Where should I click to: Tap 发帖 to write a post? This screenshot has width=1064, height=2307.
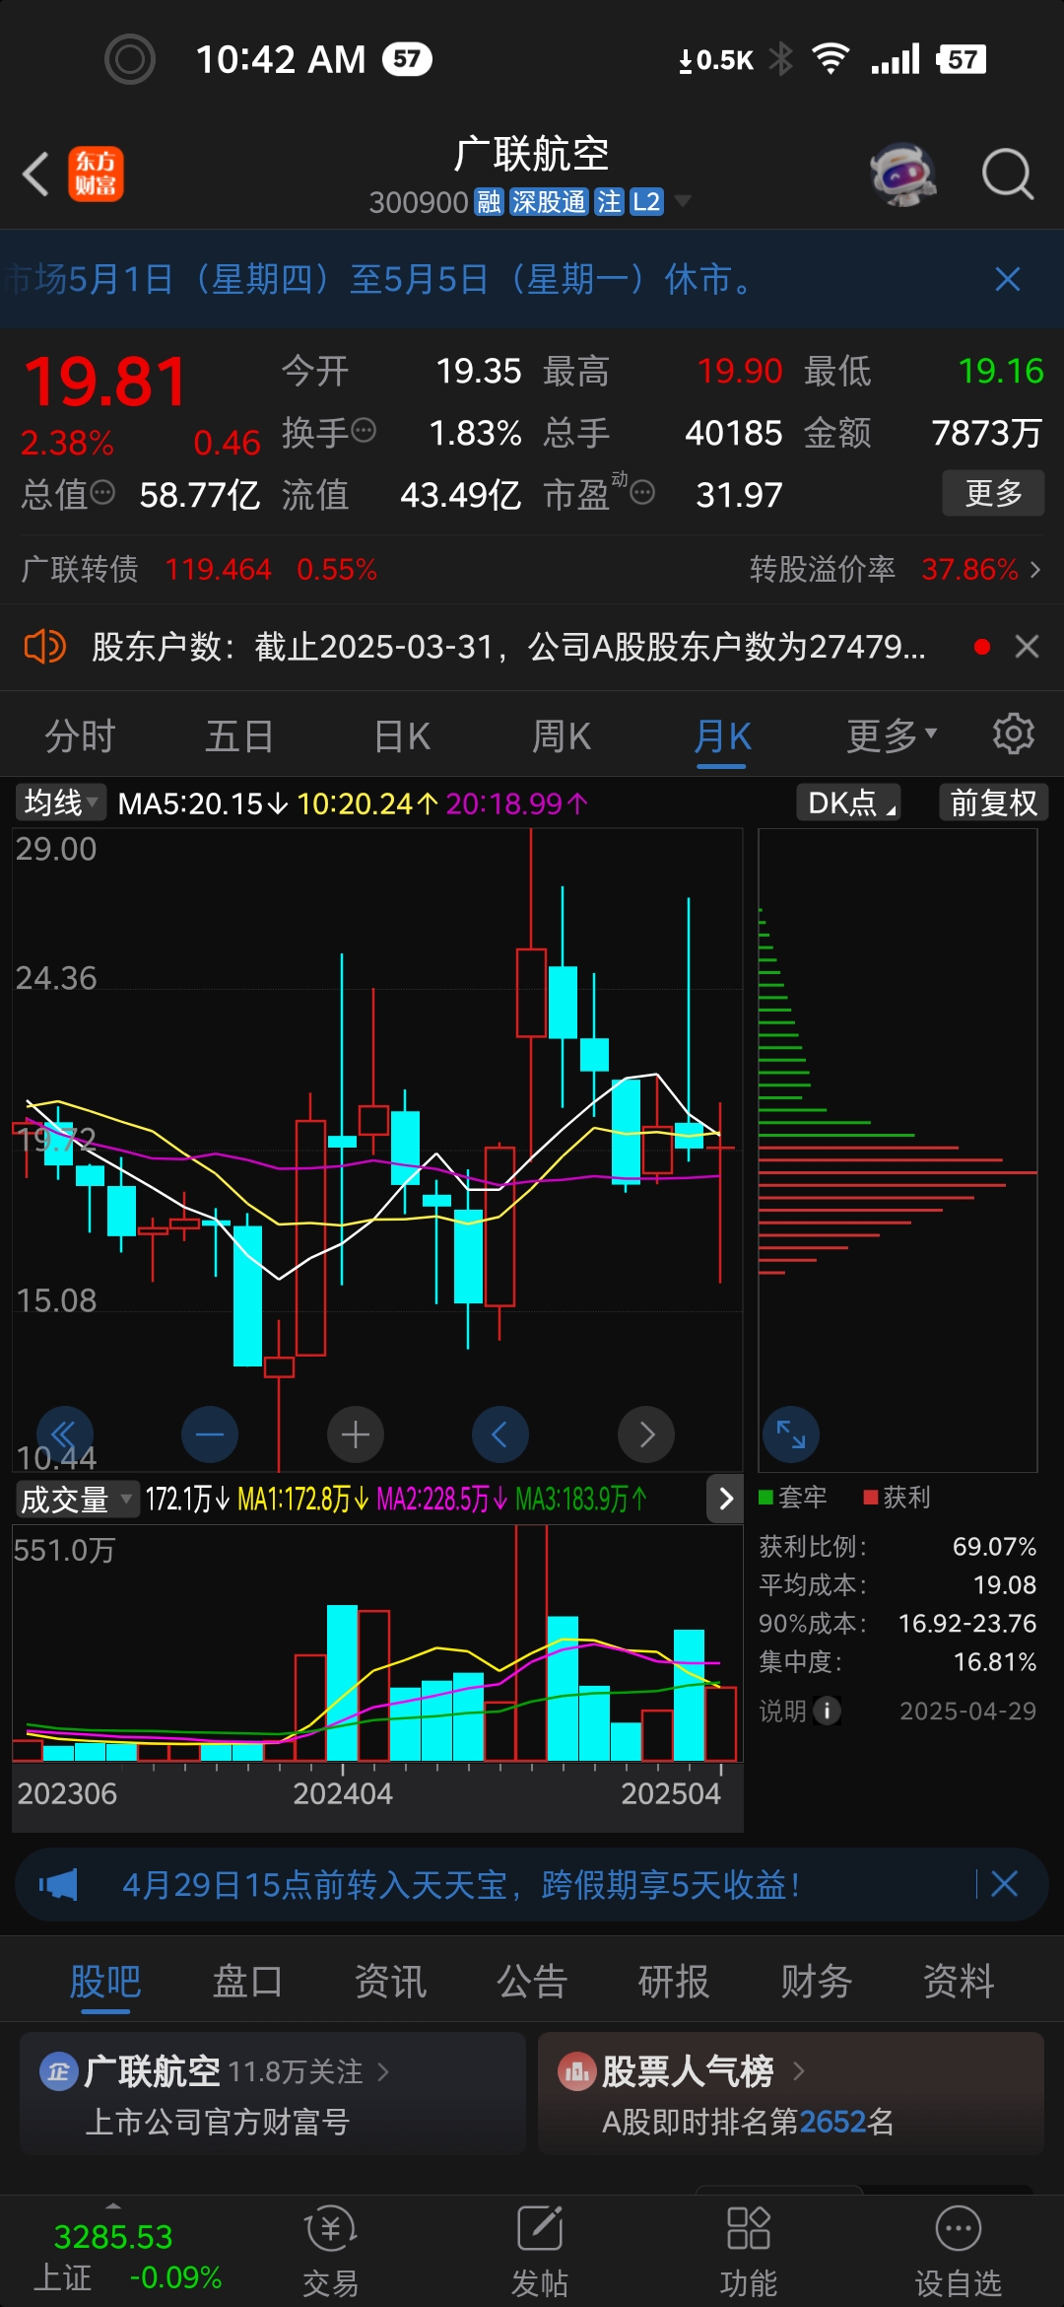pos(540,2252)
